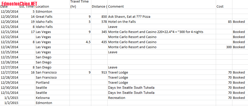
Task: Click the EdmontonChina.NET watermark link
Action: click(x=19, y=3)
